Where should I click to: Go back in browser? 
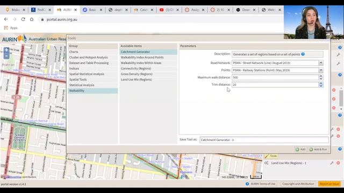(6, 19)
